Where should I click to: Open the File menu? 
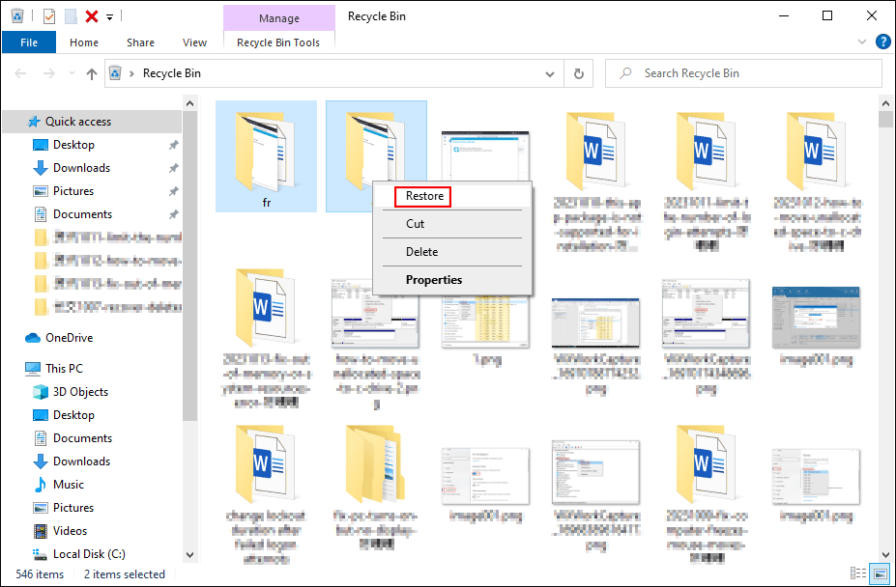pos(29,42)
